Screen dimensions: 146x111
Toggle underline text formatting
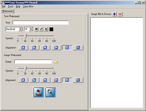click(46, 29)
